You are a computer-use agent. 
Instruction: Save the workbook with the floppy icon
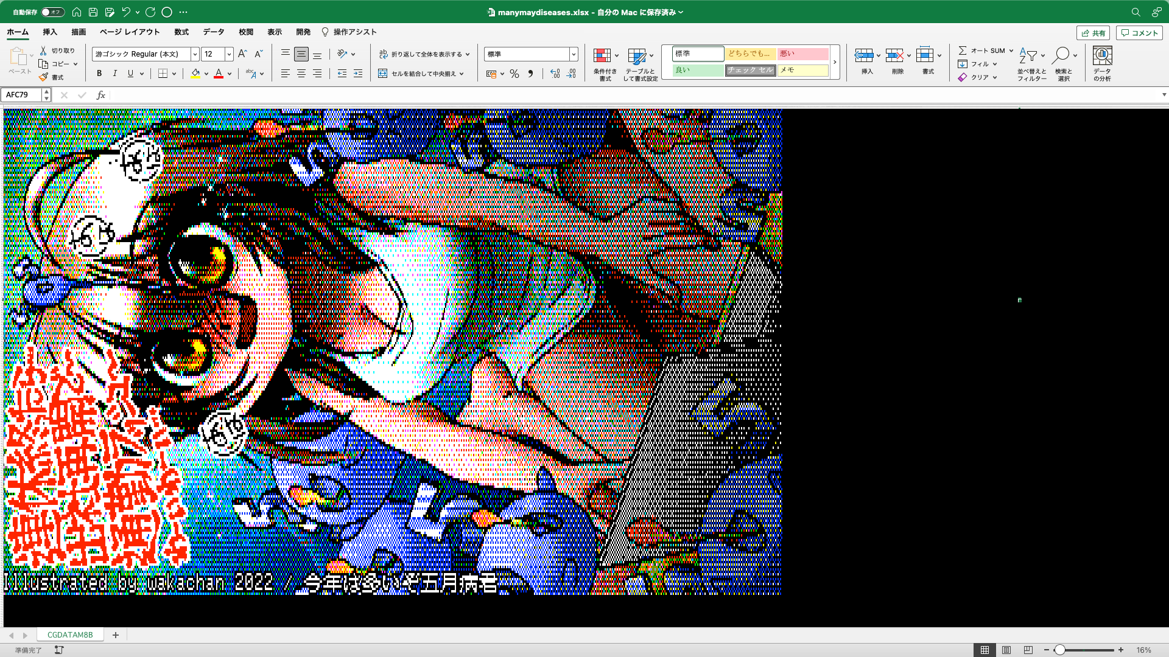click(93, 12)
